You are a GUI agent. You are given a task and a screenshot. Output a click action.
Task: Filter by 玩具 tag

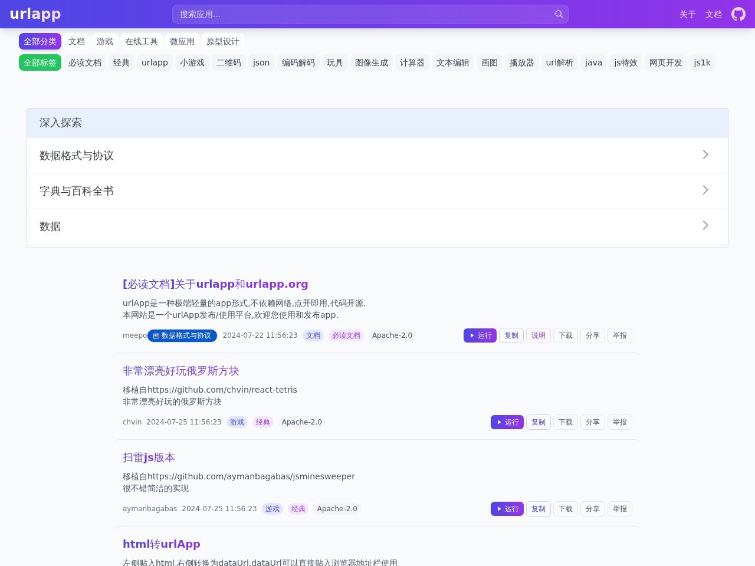tap(335, 62)
